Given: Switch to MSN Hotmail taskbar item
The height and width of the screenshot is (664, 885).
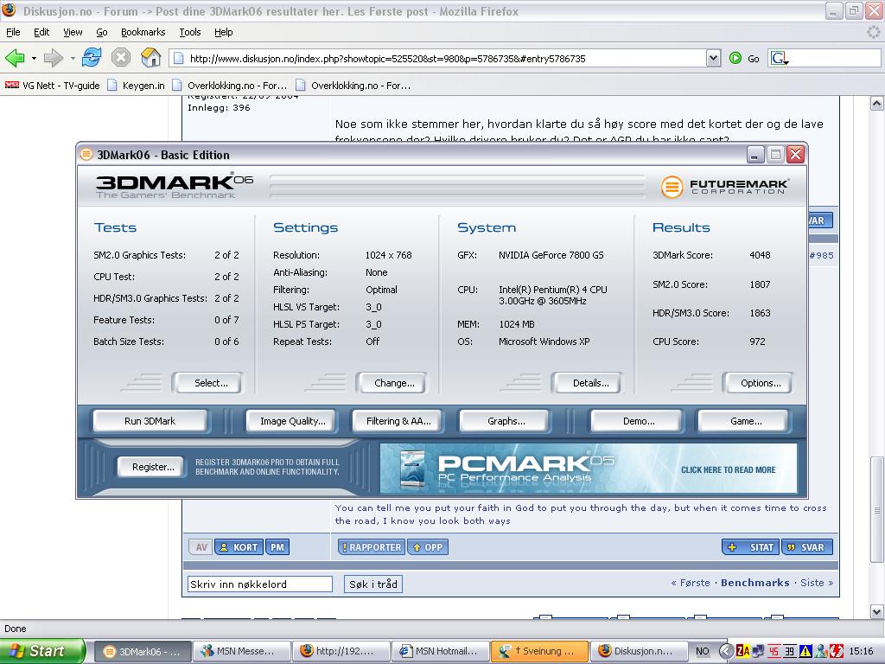Looking at the screenshot, I should pyautogui.click(x=440, y=651).
